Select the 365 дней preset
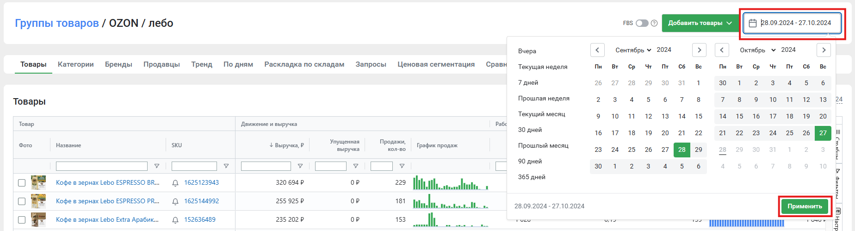The width and height of the screenshot is (855, 231). tap(532, 177)
